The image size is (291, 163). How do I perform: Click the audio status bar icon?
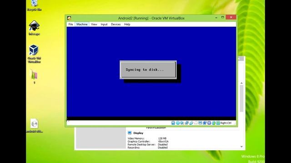(182, 123)
